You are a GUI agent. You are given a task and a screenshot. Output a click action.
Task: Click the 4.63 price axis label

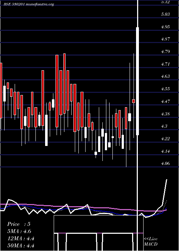tap(165, 76)
